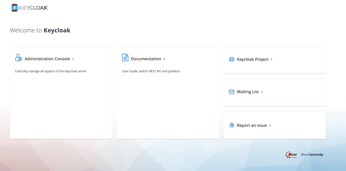The width and height of the screenshot is (346, 171).
Task: Click the Report an issue bug icon
Action: (232, 125)
